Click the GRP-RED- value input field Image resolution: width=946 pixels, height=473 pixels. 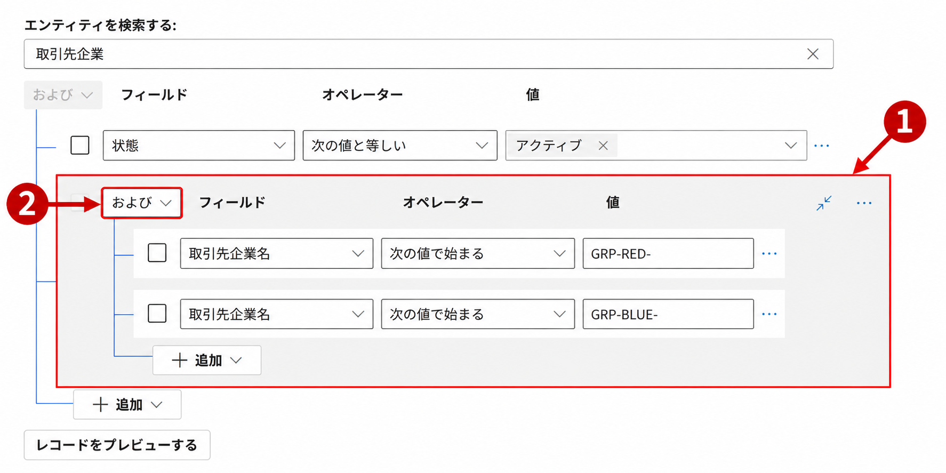(668, 253)
